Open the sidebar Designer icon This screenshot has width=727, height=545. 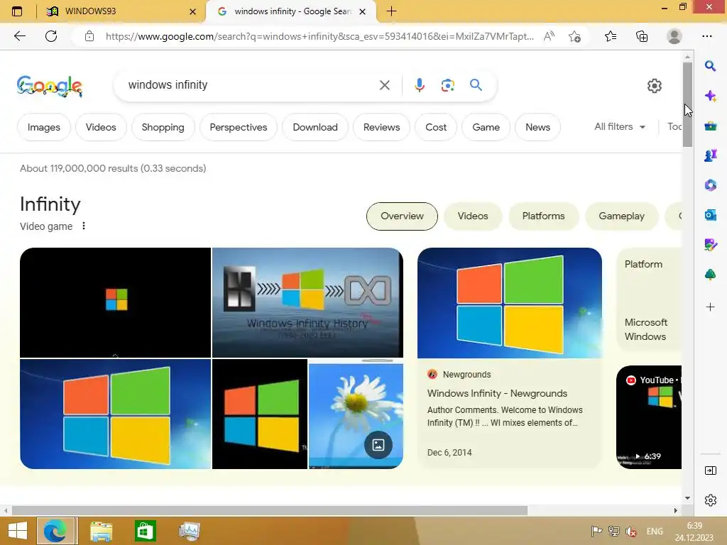pos(710,245)
